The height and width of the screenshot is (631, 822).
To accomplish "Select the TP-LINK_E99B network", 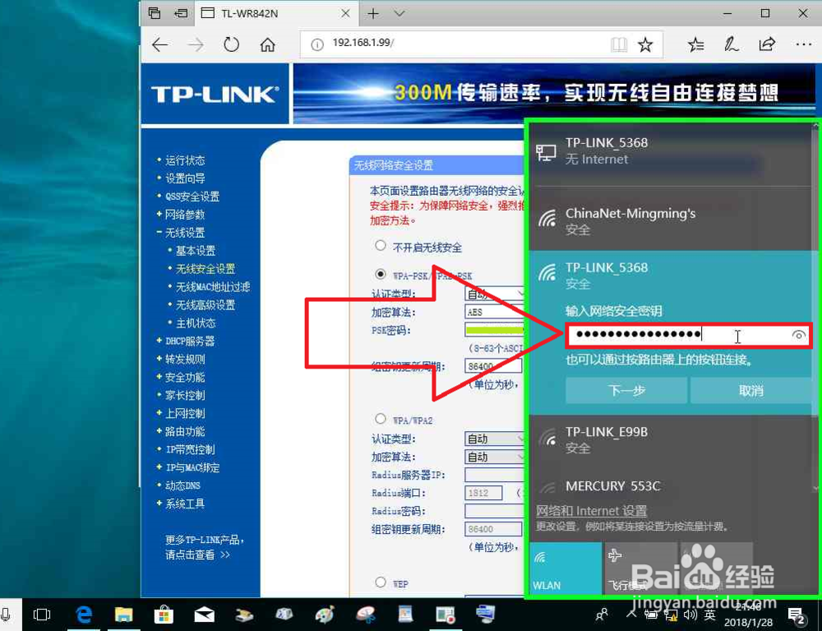I will pos(671,439).
